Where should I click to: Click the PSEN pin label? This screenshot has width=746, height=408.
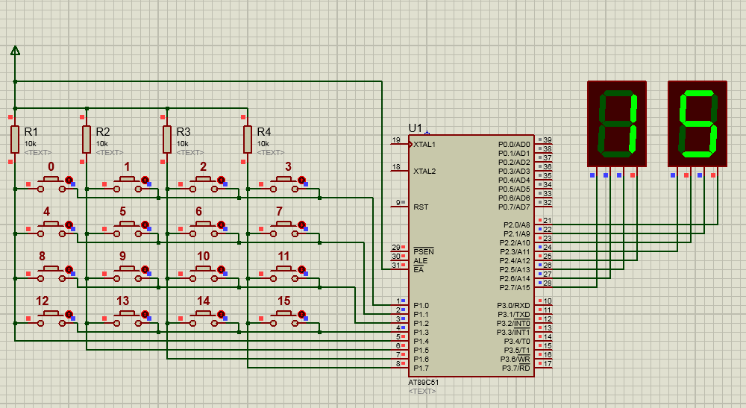point(424,251)
